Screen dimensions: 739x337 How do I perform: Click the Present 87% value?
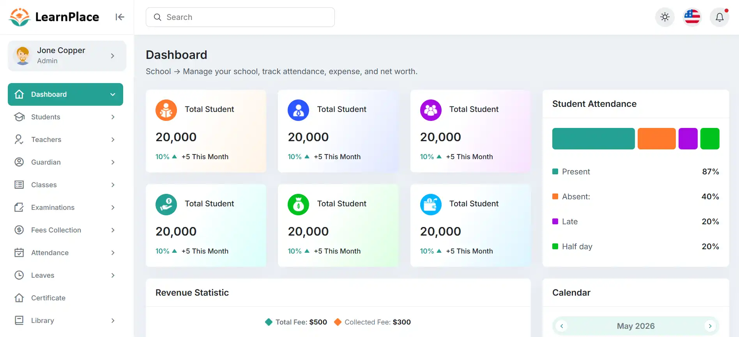(x=711, y=172)
